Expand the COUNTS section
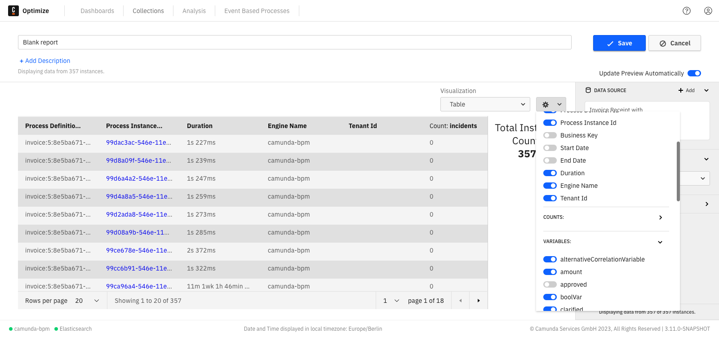The width and height of the screenshot is (719, 337). [x=660, y=217]
